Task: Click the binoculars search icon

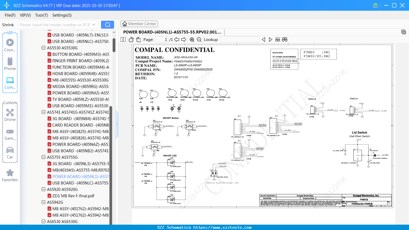Action: click(x=285, y=40)
